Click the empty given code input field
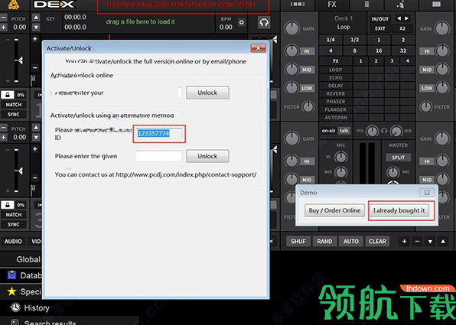456x325 pixels. pyautogui.click(x=159, y=156)
